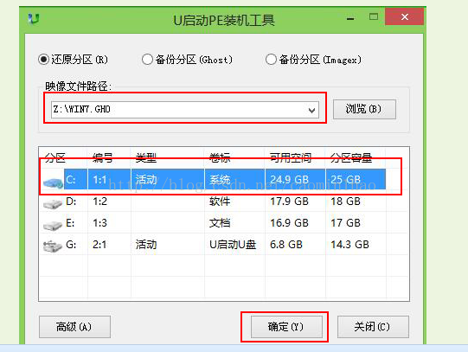This screenshot has width=468, height=352.
Task: Click the 17 GB capacity cell
Action: (346, 223)
